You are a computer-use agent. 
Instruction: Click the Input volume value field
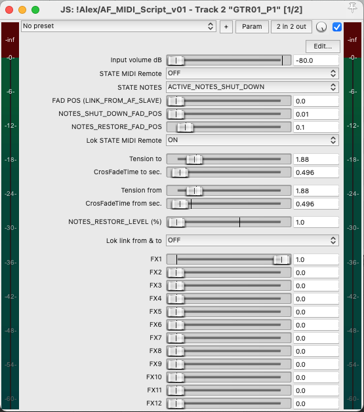click(316, 61)
